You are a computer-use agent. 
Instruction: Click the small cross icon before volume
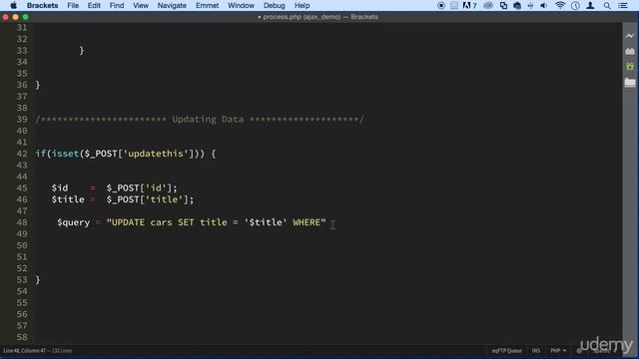[530, 5]
